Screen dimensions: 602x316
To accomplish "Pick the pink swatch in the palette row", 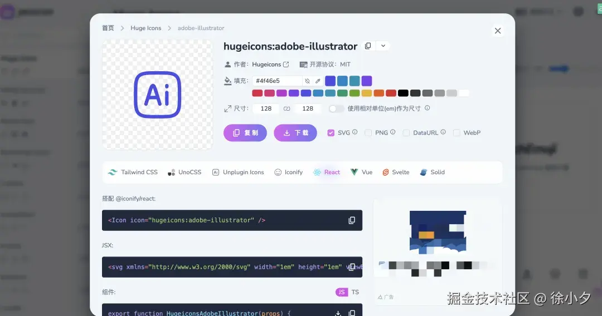I will (x=270, y=93).
